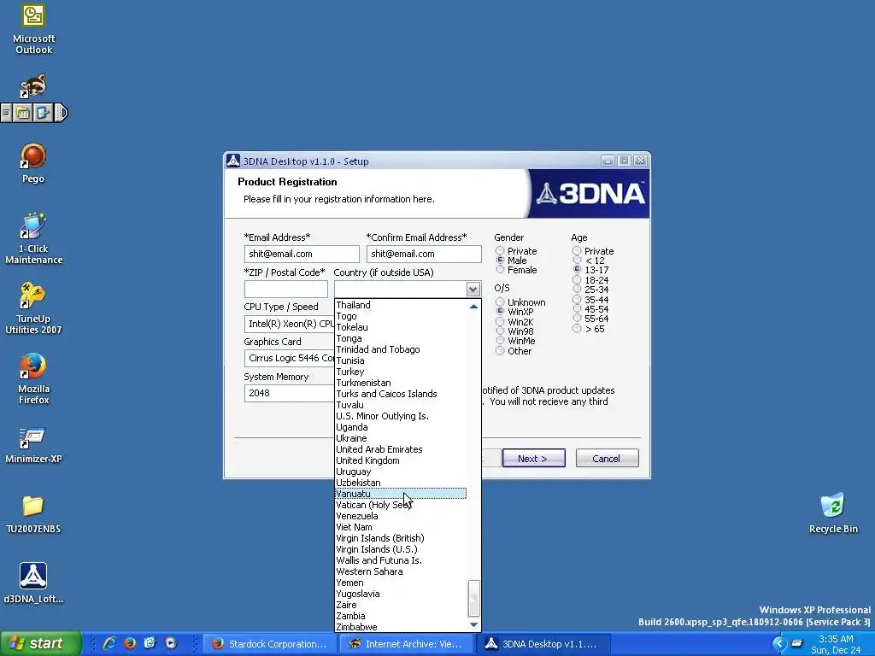Open the Windows start menu
Screen dimensions: 875x656
click(x=41, y=644)
